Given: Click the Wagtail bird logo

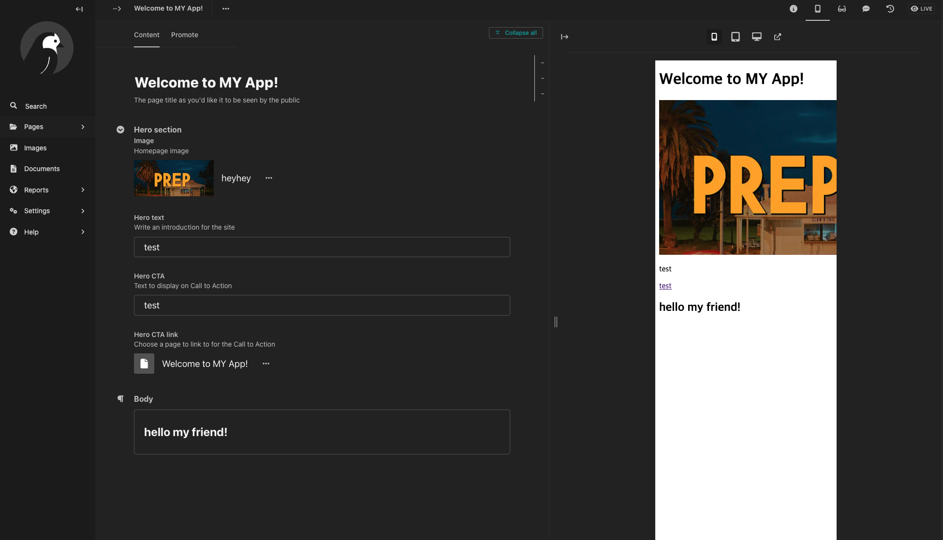Looking at the screenshot, I should (x=47, y=48).
